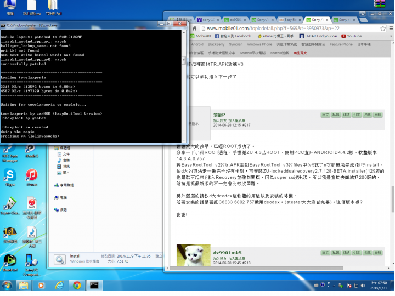Open the Feature Phone forum menu item
The image size is (395, 296).
[x=341, y=44]
